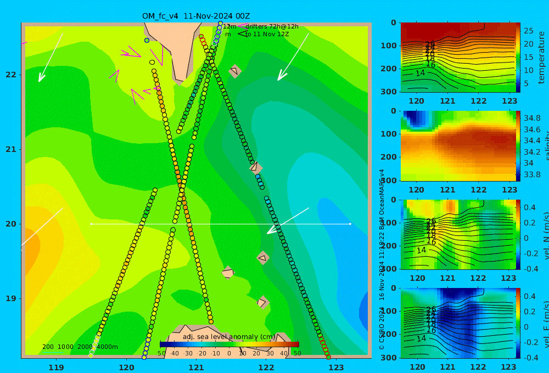Click contour label 16 in the temperature plot
This screenshot has width=549, height=373.
(430, 64)
